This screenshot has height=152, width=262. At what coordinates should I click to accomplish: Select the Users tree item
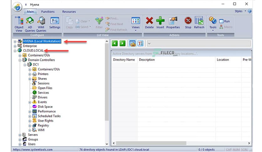coord(32,144)
